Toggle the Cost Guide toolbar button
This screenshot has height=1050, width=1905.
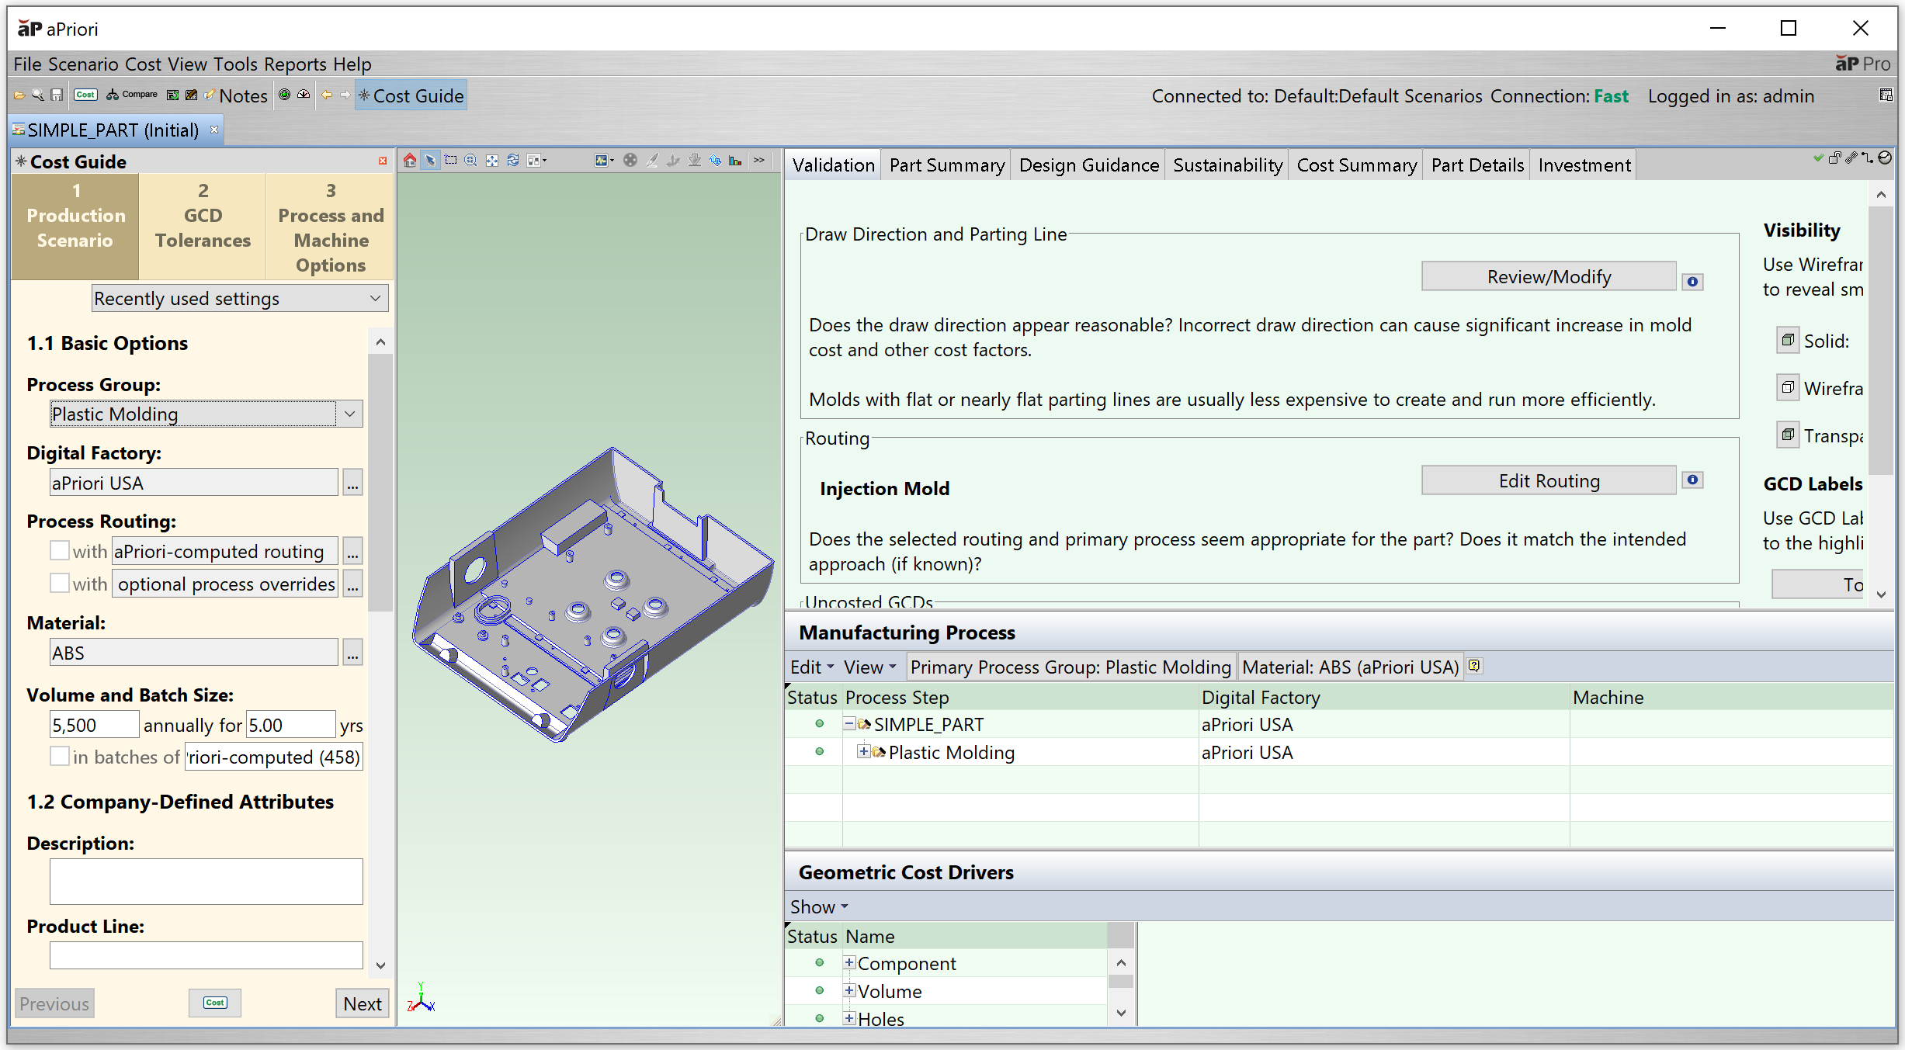[411, 95]
